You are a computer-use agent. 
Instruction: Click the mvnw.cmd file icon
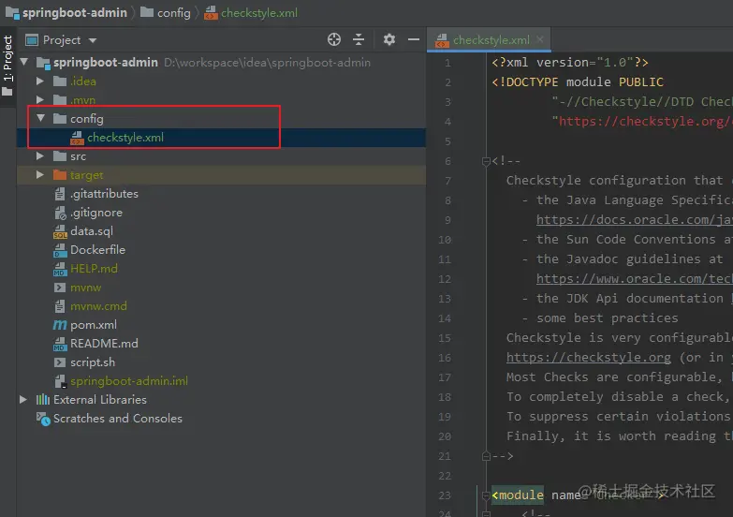[60, 306]
